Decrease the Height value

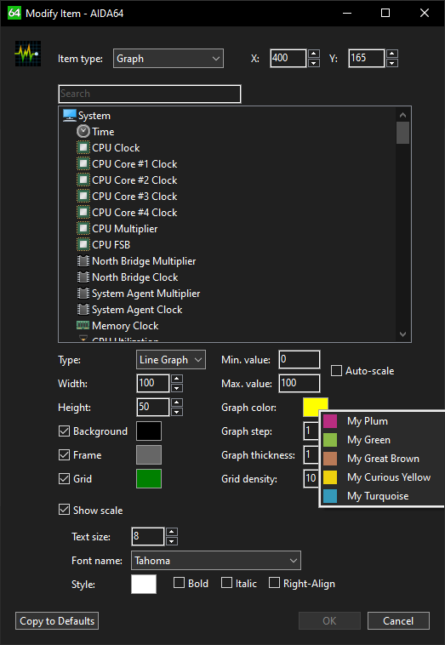177,412
